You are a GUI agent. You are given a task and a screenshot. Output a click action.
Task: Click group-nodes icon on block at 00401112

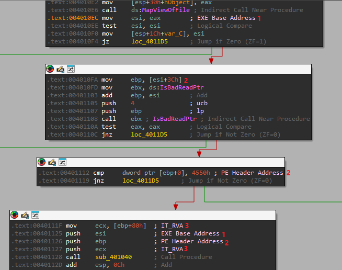[62, 162]
